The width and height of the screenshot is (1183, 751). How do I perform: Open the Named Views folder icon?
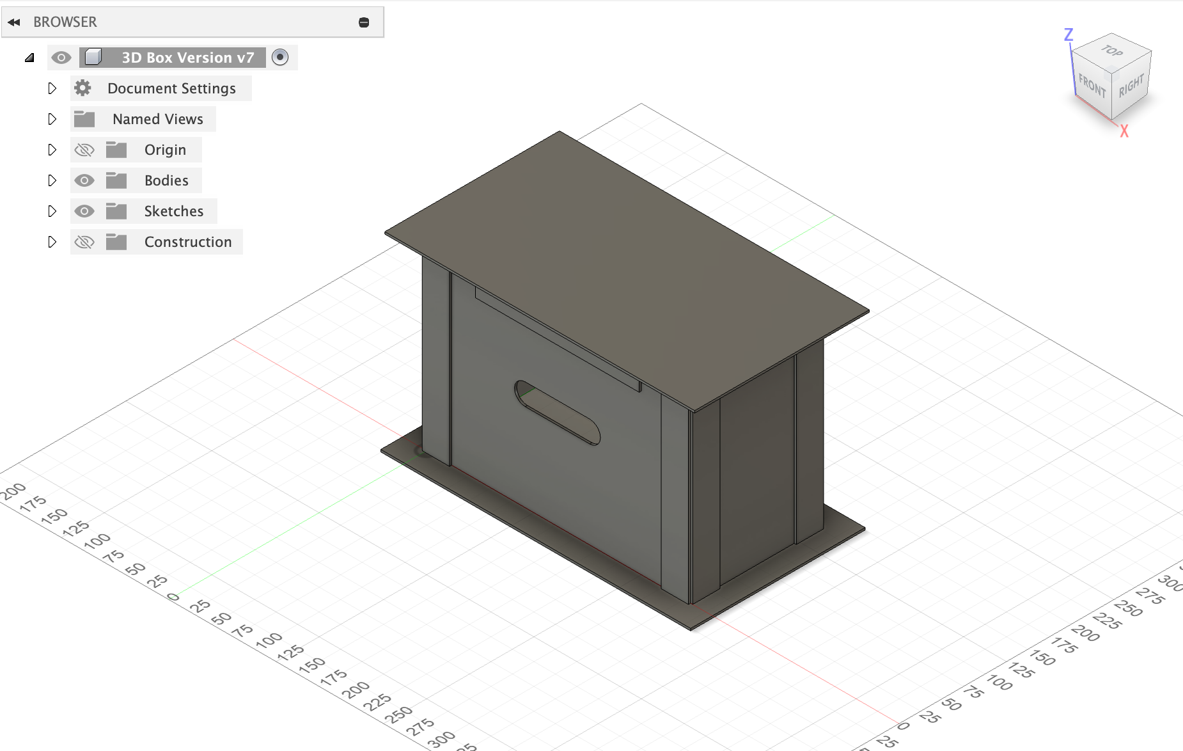tap(83, 118)
